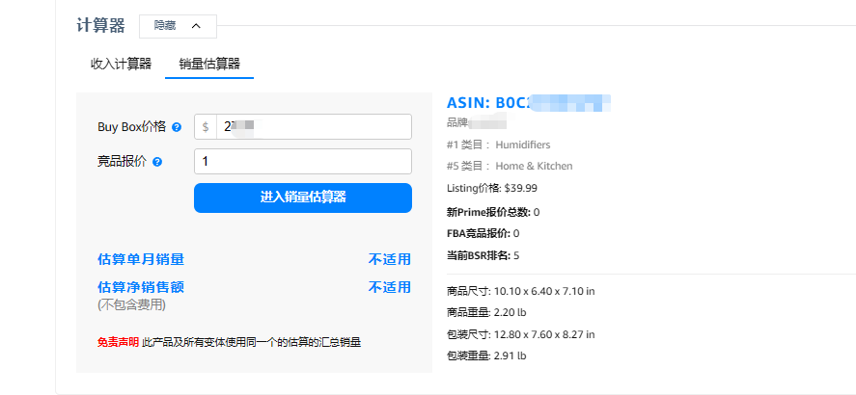Click the 竞品报价 help icon
The height and width of the screenshot is (395, 856).
pyautogui.click(x=156, y=162)
